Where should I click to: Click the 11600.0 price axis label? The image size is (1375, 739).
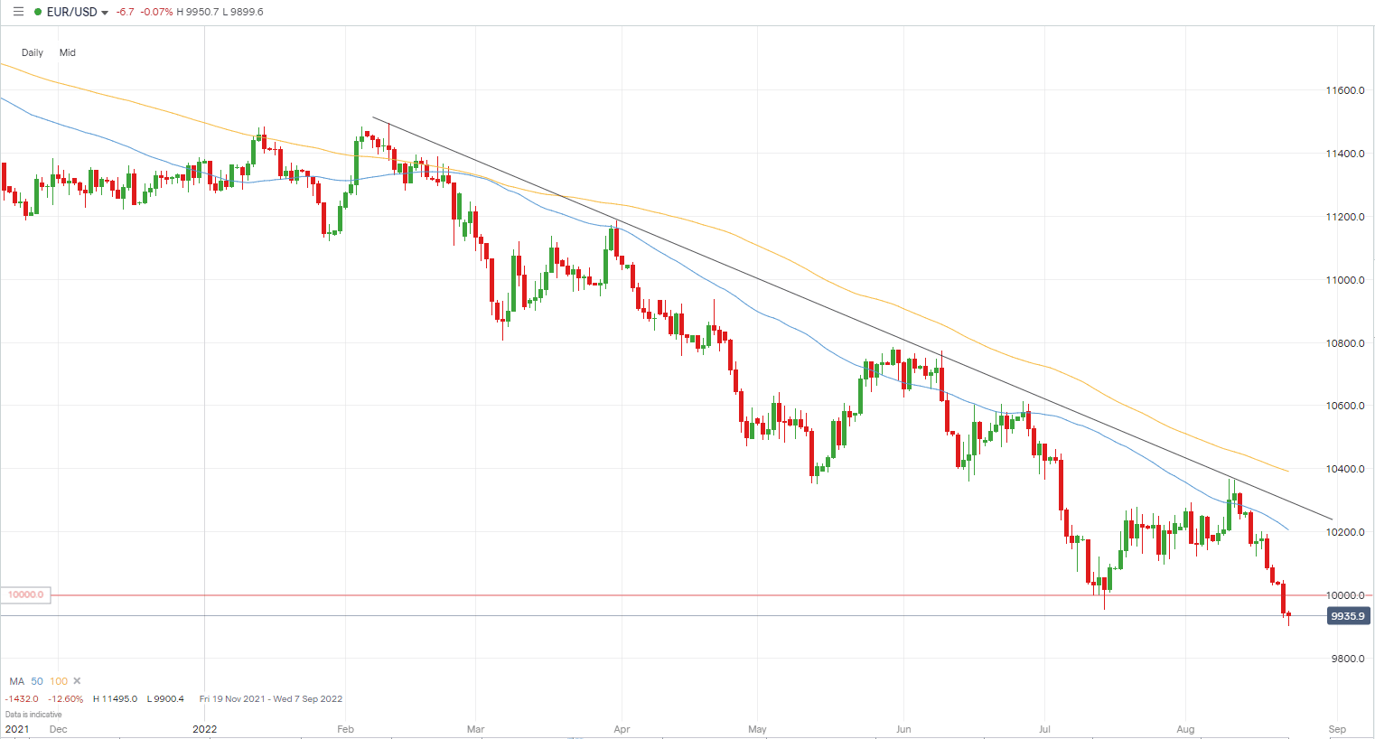[x=1345, y=90]
